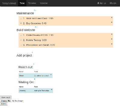Image resolution: width=120 pixels, height=110 pixels.
Task: Click the plus icon above Waiting On
Action: tap(35, 79)
